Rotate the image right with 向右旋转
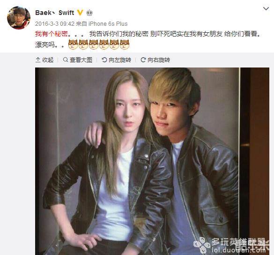This screenshot has width=274, height=255. coord(155,60)
